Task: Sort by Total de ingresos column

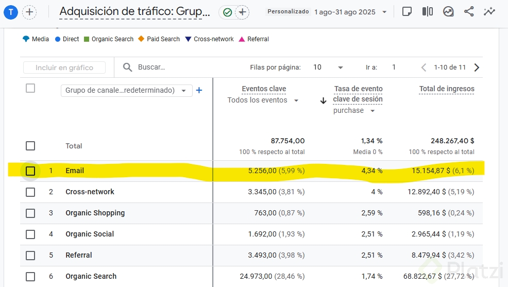Action: (447, 89)
